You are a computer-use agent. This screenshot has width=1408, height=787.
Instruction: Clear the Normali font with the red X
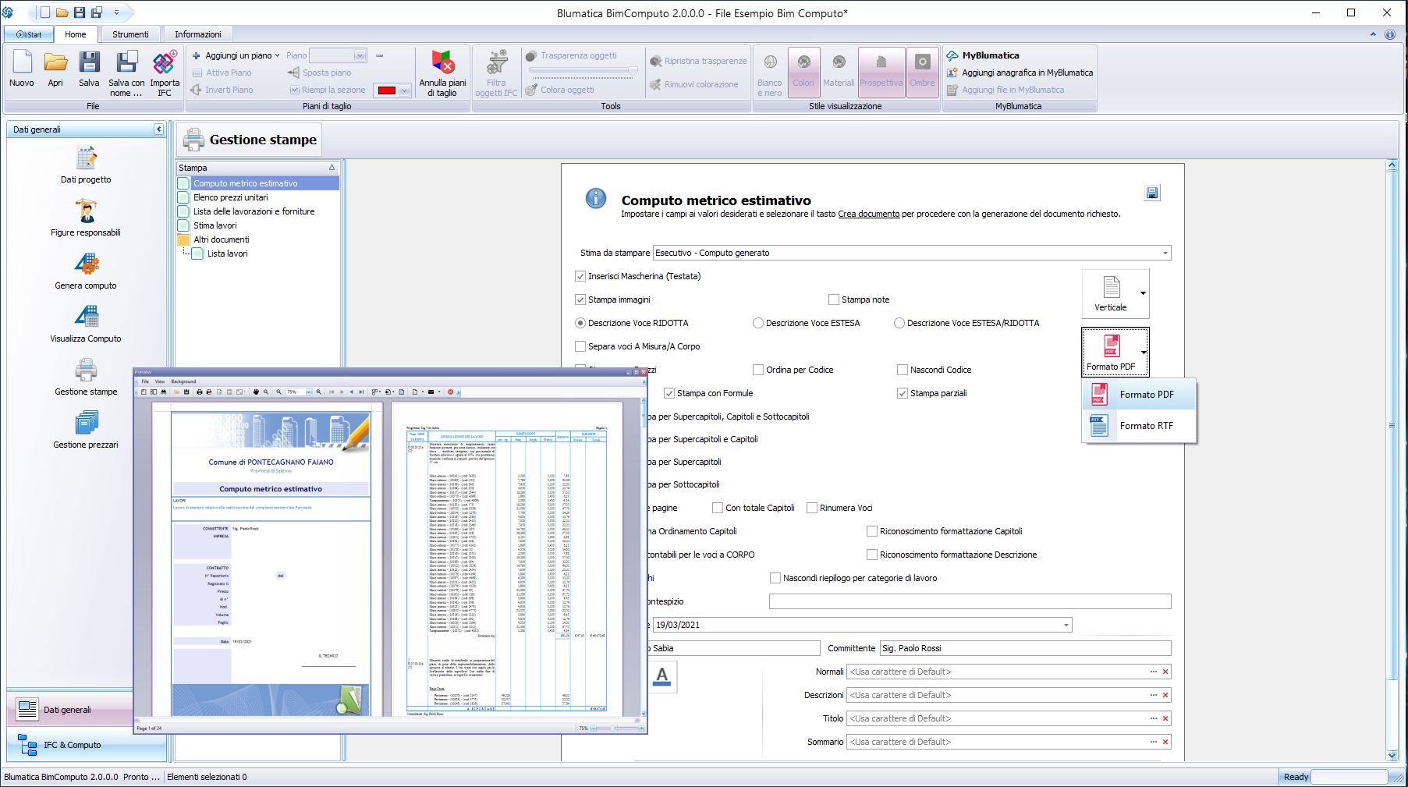point(1165,672)
